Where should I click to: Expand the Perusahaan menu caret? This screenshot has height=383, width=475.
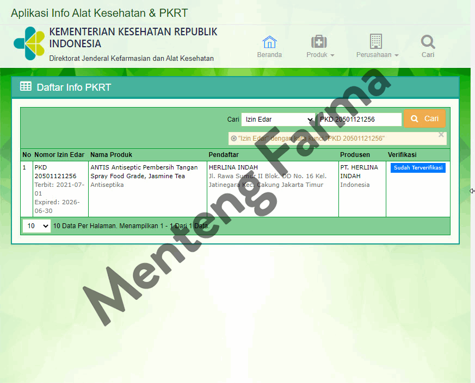coord(396,55)
